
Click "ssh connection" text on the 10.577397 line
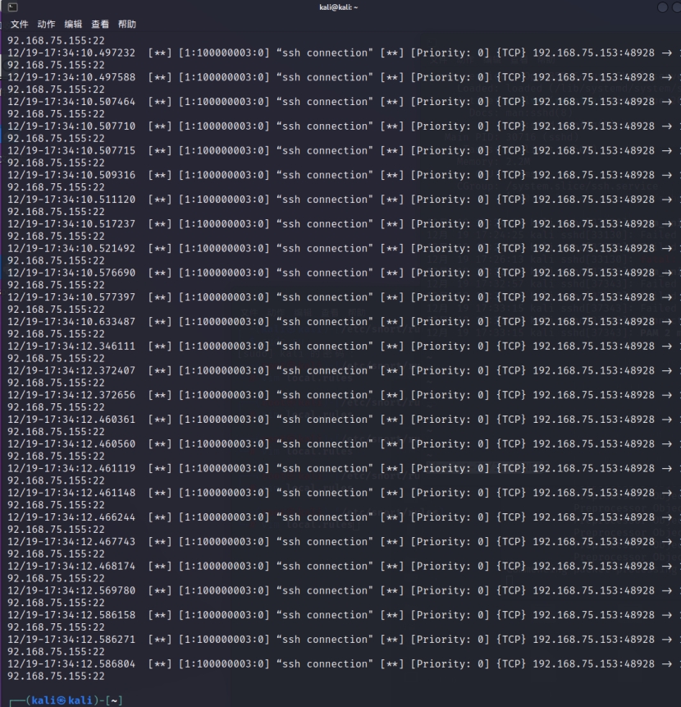coord(324,297)
